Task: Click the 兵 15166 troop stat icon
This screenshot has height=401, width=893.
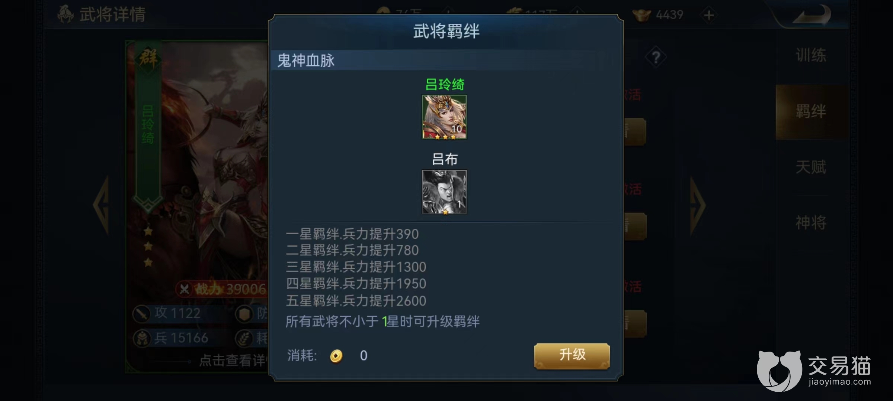Action: tap(142, 338)
